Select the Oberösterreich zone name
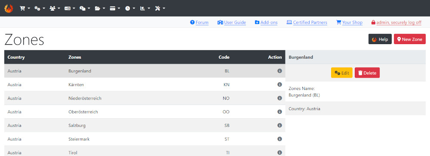 coord(83,112)
